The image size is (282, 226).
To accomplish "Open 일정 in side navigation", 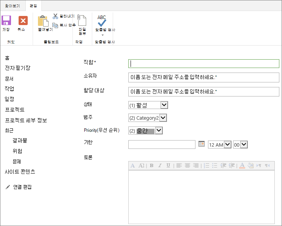I will pos(9,99).
